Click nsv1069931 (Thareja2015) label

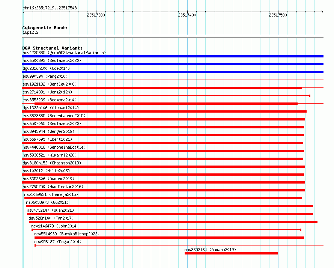(x=51, y=194)
